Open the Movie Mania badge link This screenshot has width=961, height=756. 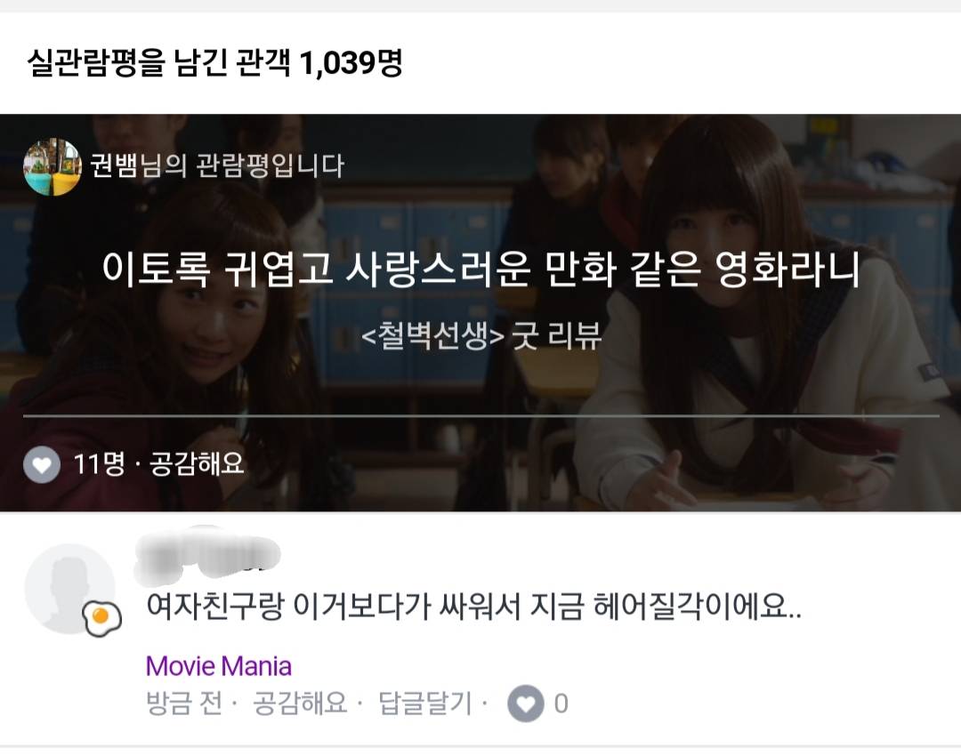tap(219, 666)
